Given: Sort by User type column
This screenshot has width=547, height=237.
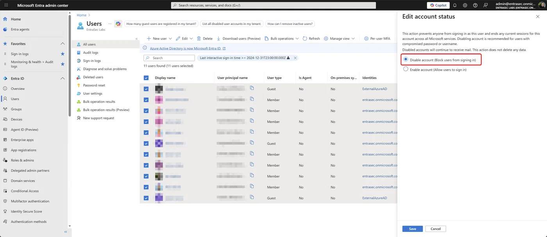Looking at the screenshot, I should (274, 78).
